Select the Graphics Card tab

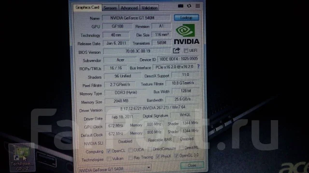(x=87, y=8)
